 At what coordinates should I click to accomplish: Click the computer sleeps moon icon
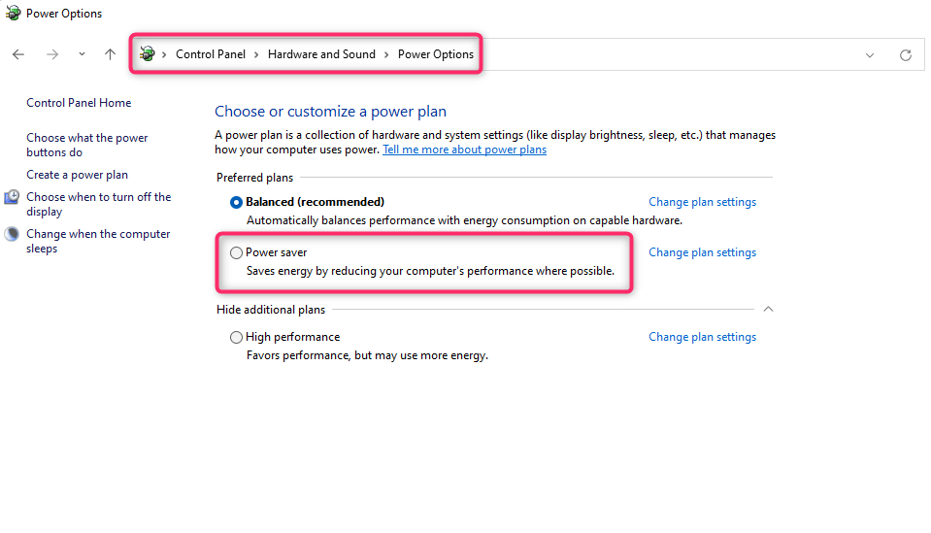click(12, 234)
